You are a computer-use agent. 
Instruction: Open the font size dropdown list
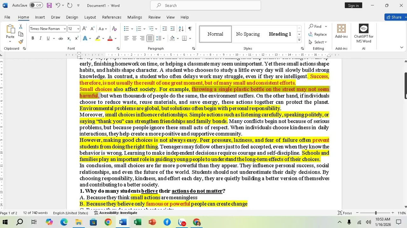point(78,29)
